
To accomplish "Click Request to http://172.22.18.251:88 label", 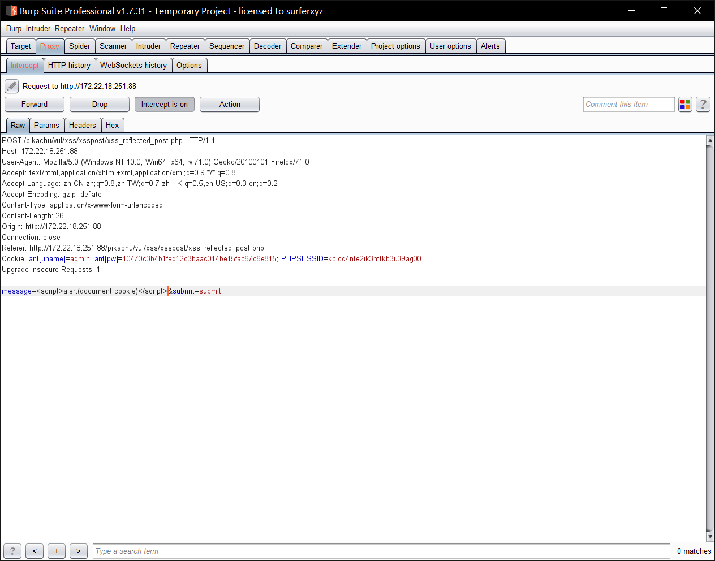I will tap(79, 86).
